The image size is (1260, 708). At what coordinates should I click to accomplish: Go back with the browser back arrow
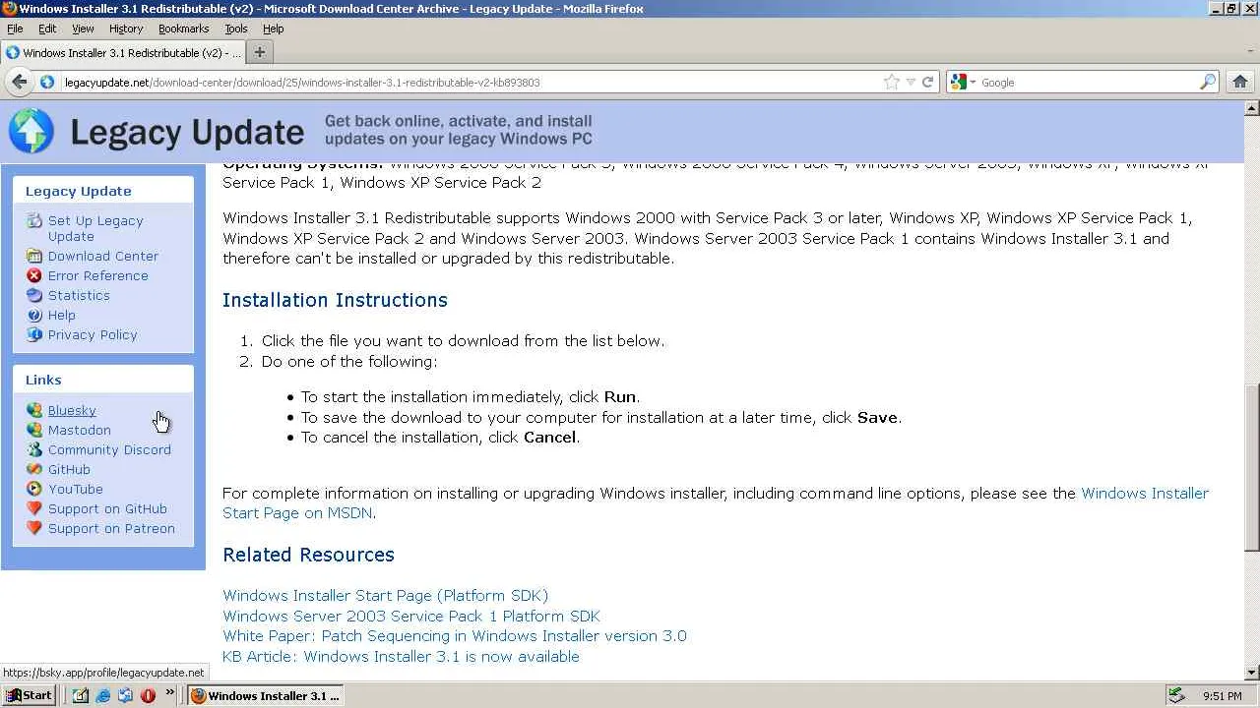tap(19, 82)
